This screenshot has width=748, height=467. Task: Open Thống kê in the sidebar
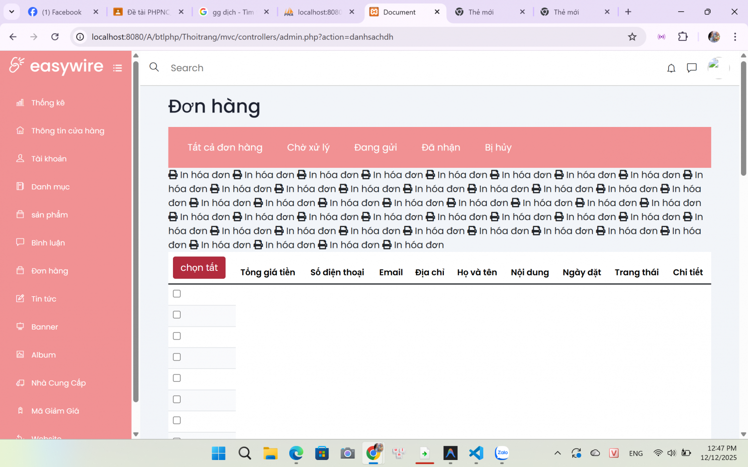48,103
